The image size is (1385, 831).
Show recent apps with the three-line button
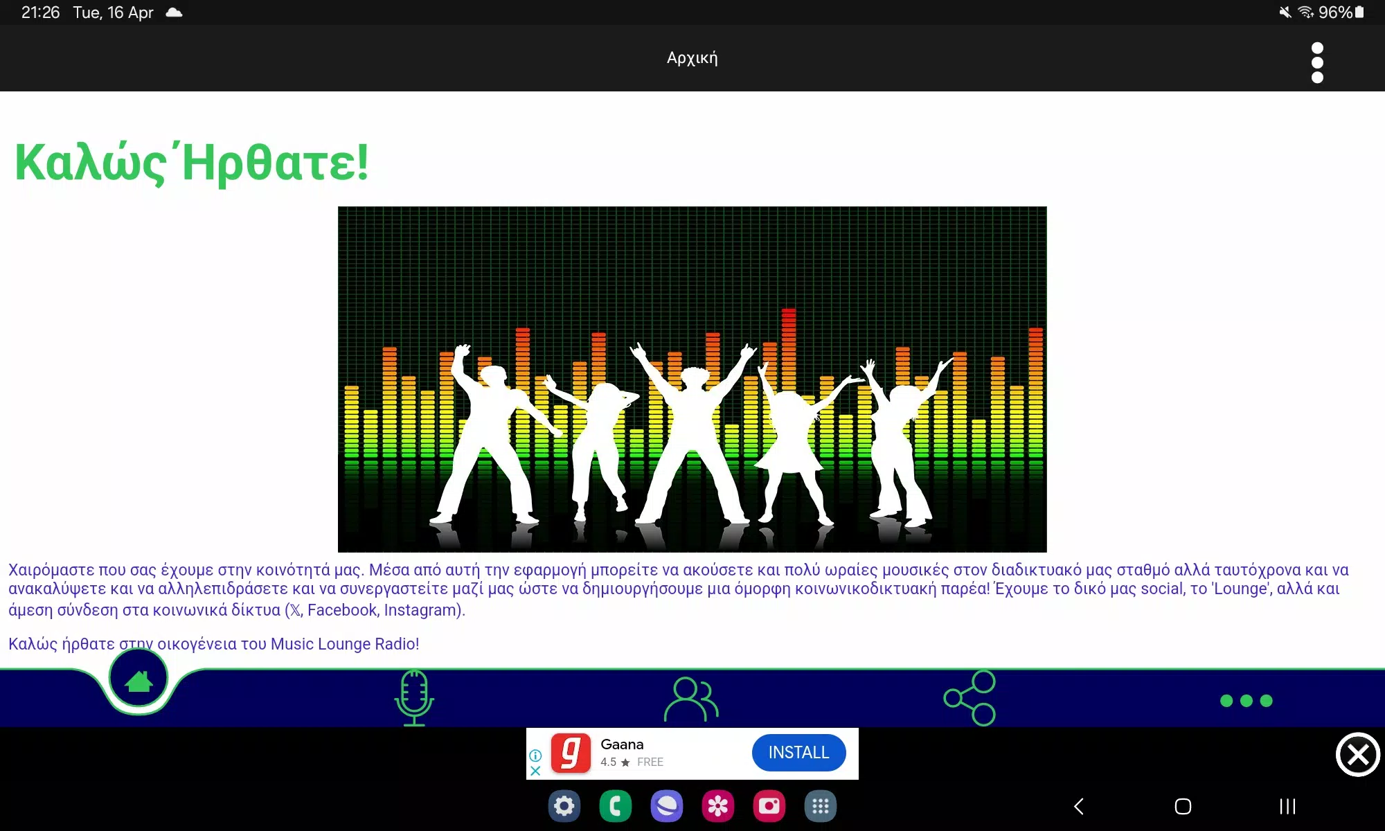[1287, 806]
